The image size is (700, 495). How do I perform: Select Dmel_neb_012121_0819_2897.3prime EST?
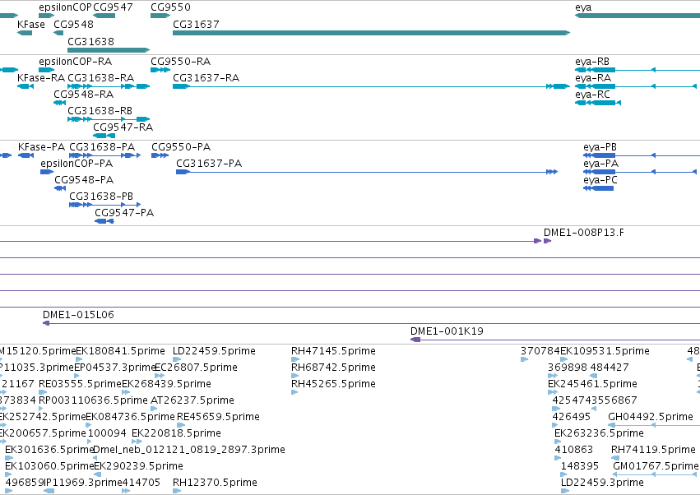pos(189,450)
